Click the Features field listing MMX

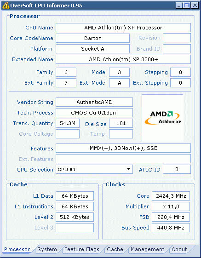pos(123,148)
